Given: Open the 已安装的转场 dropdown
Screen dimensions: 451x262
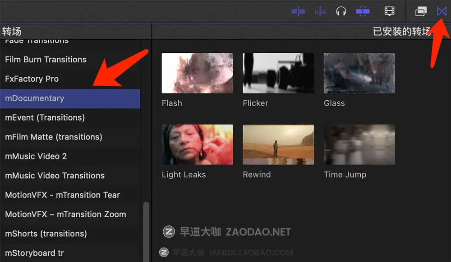Looking at the screenshot, I should click(403, 31).
